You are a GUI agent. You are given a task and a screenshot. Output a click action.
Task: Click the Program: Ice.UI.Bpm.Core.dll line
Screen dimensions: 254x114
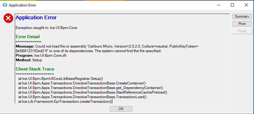pos(41,55)
